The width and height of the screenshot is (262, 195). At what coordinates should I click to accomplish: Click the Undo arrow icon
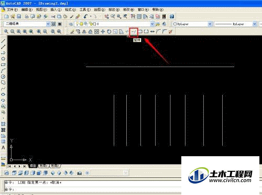tap(85, 17)
